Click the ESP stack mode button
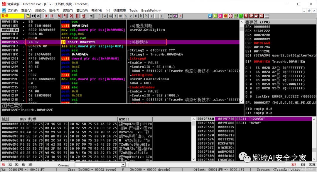Viewport: 317px width, 172px height. 294,165
